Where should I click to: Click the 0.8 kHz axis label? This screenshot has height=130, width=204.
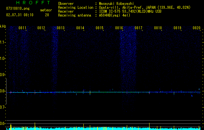tap(3, 91)
